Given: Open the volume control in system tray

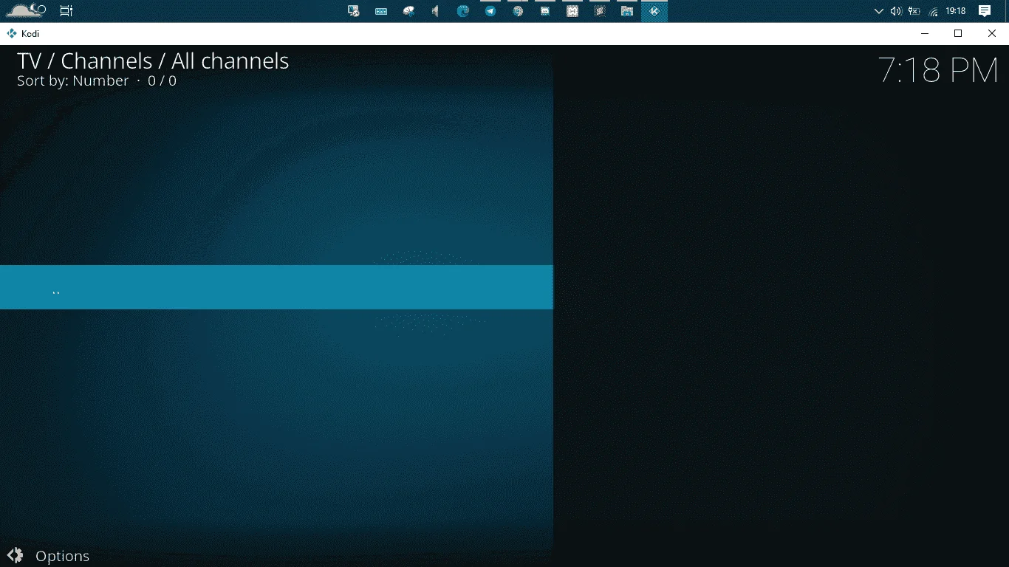Looking at the screenshot, I should (896, 11).
